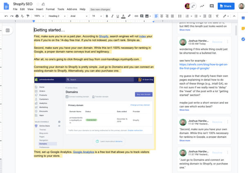Screen dimensions: 248x173
Task: Open the comment history icon
Action: click(211, 6)
